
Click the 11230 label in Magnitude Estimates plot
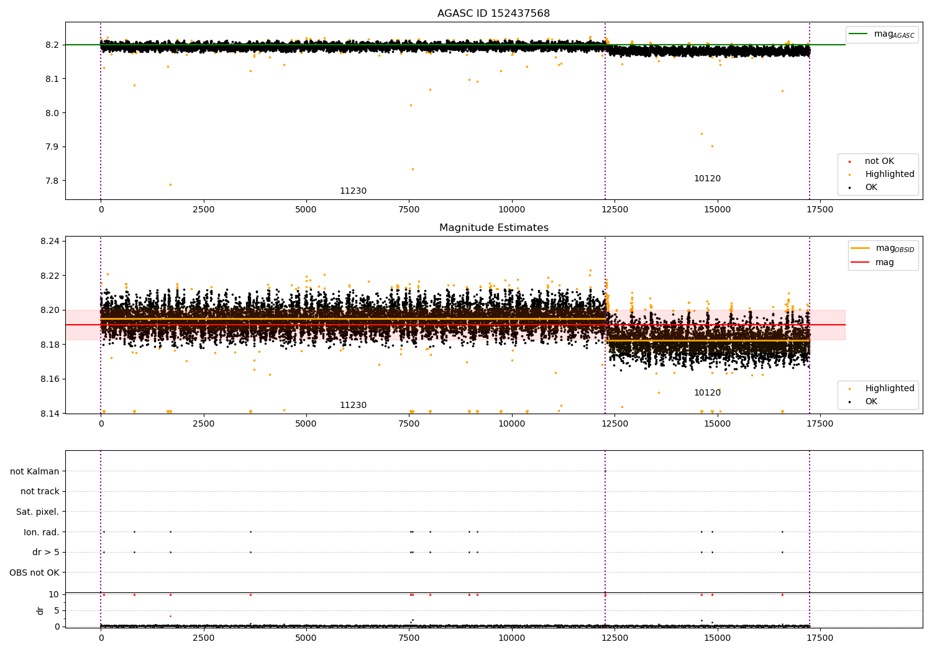(x=353, y=405)
